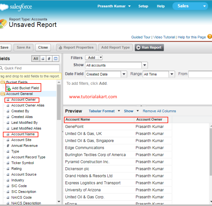Click the Run Report play icon
Viewport: 212px width, 206px height.
[x=138, y=47]
